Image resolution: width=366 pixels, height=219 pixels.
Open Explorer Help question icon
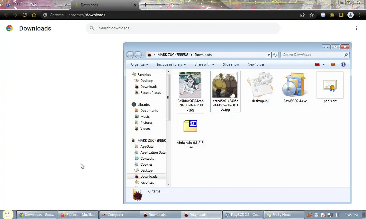pyautogui.click(x=343, y=64)
